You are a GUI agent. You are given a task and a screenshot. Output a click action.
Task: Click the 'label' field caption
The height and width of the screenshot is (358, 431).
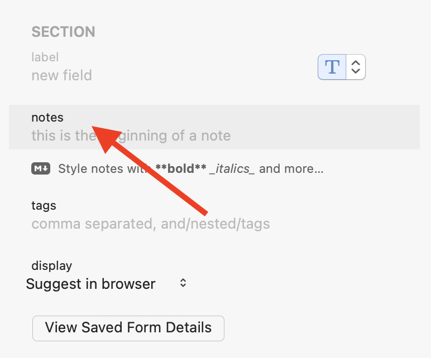coord(45,57)
